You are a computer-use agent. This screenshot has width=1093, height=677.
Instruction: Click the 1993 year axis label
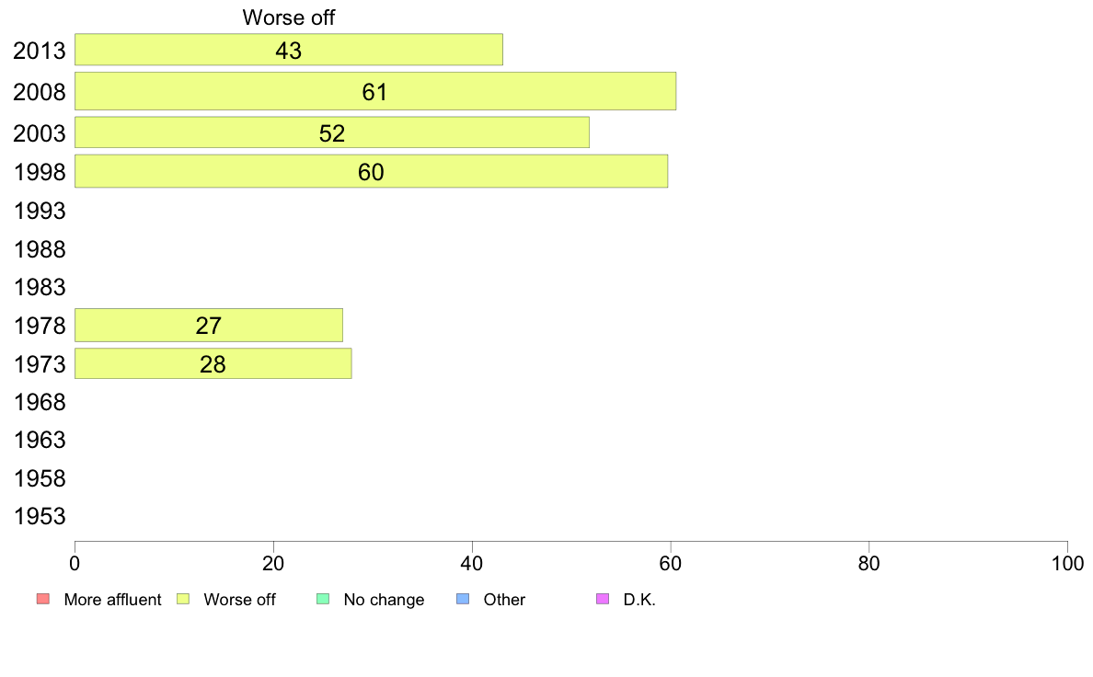(x=40, y=211)
